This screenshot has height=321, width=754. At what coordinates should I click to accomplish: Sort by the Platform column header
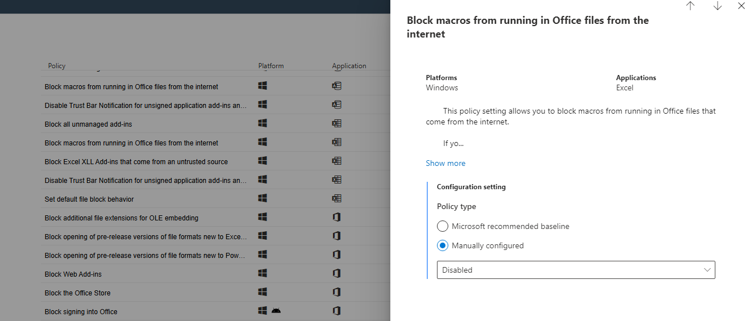[x=271, y=66]
